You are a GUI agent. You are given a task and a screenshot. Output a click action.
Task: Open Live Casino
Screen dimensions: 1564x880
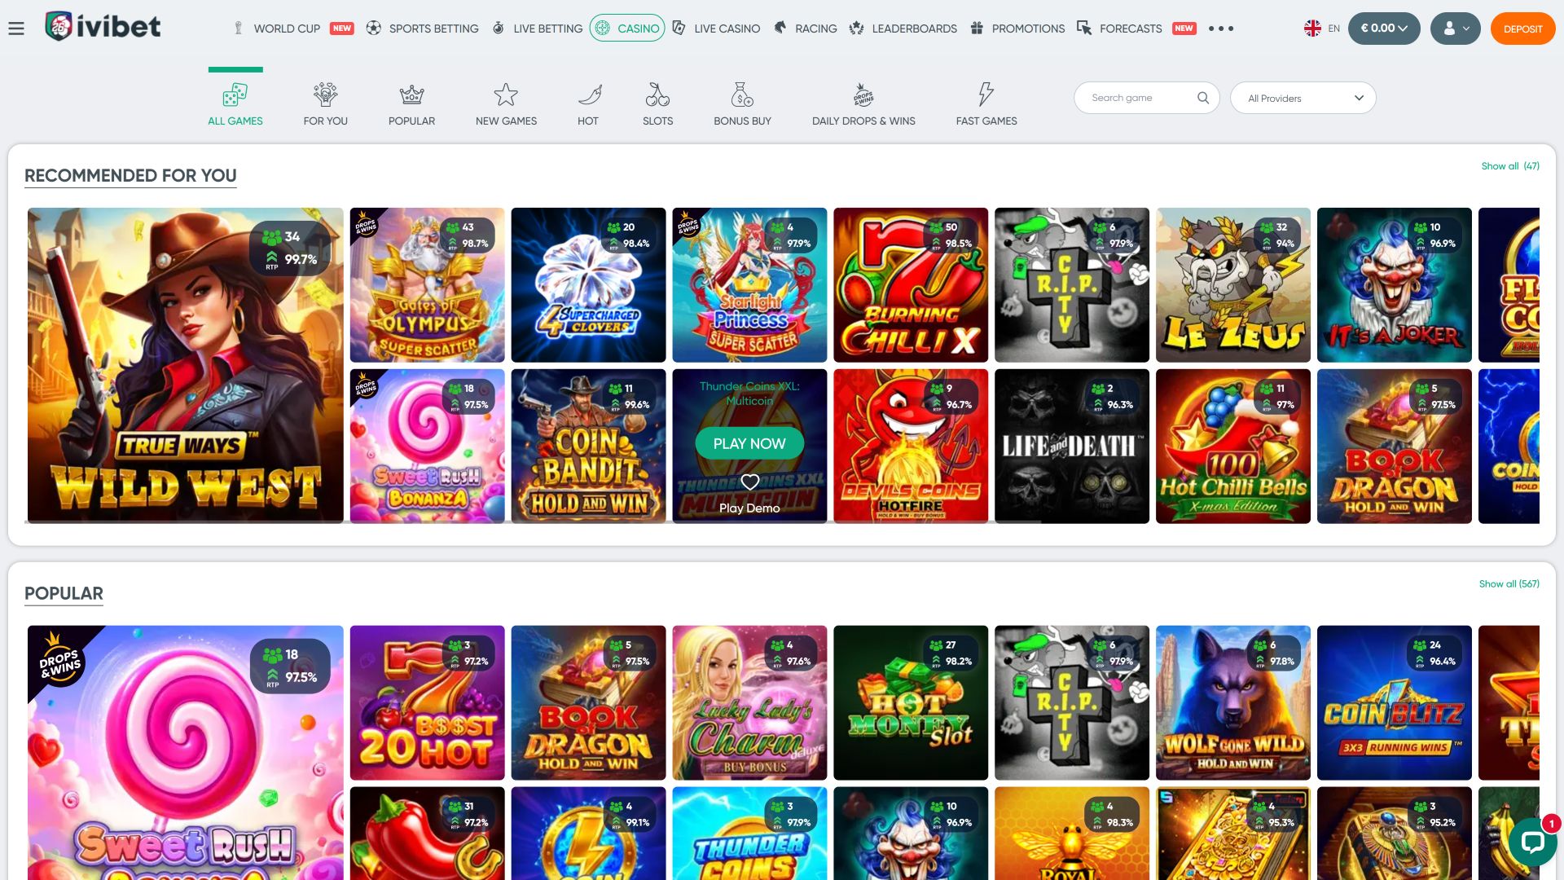tap(717, 29)
